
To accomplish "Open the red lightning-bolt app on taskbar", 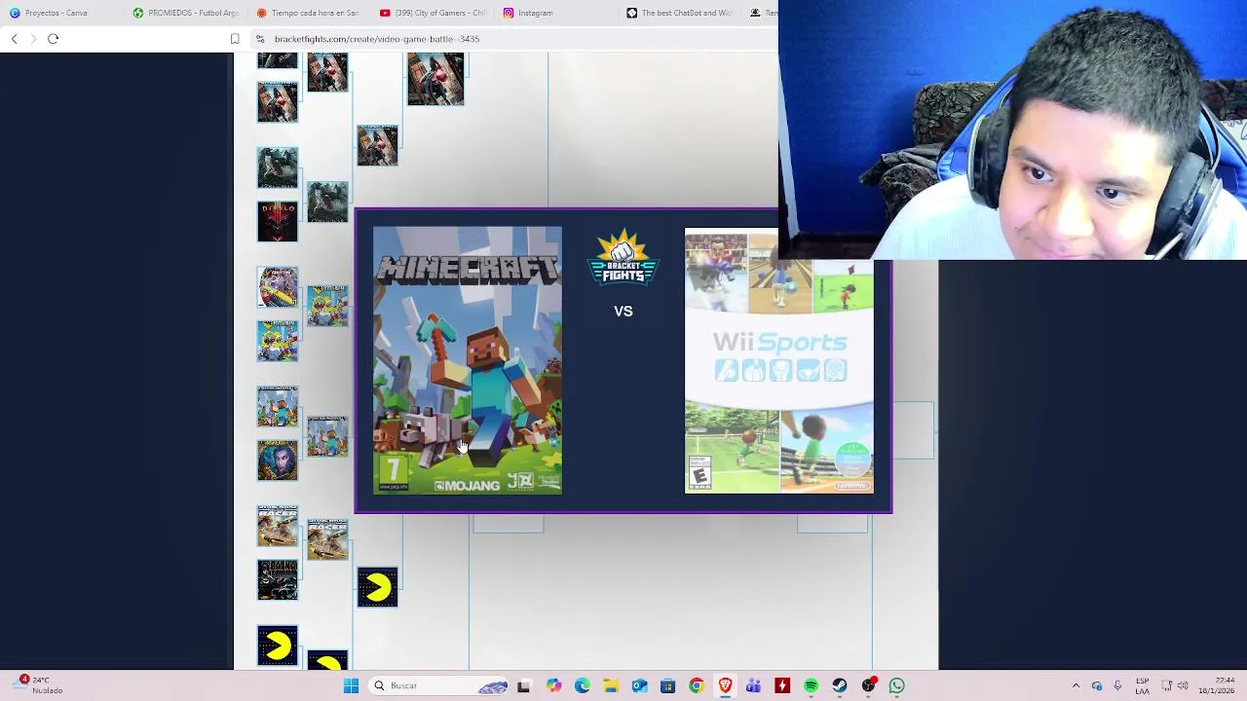I will 782,685.
